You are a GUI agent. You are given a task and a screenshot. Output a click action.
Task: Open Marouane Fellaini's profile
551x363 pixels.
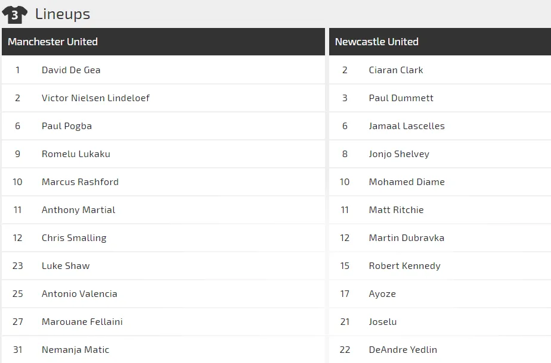(x=82, y=321)
